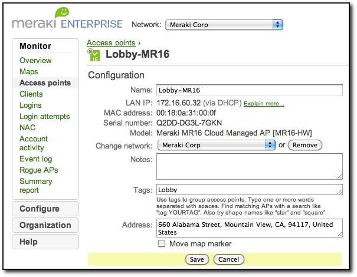Open the Rogue APs page
Viewport: 357px width, 277px height.
tap(39, 170)
